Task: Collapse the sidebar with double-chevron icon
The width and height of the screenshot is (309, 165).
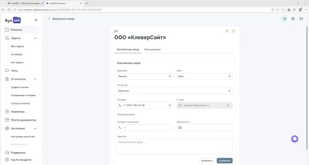Action: (x=36, y=20)
